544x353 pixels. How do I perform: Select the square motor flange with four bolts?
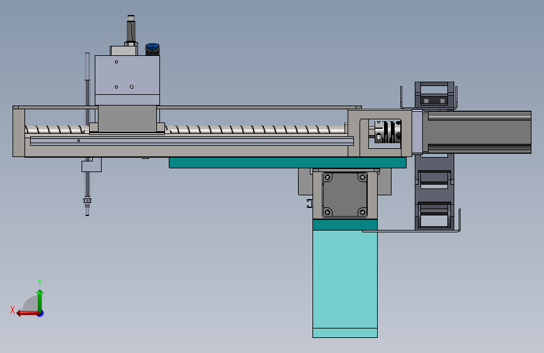point(345,195)
